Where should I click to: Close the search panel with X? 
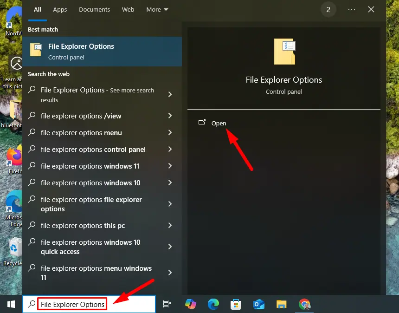[x=371, y=9]
